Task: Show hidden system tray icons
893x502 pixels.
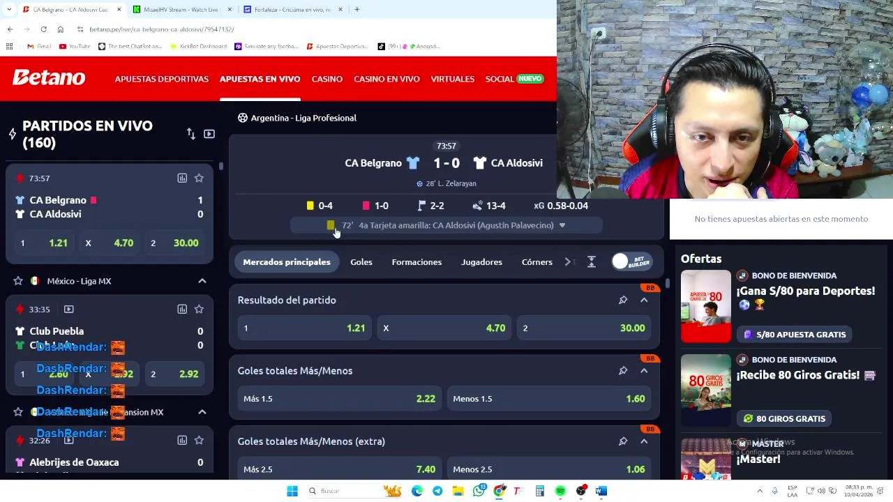Action: pyautogui.click(x=760, y=491)
